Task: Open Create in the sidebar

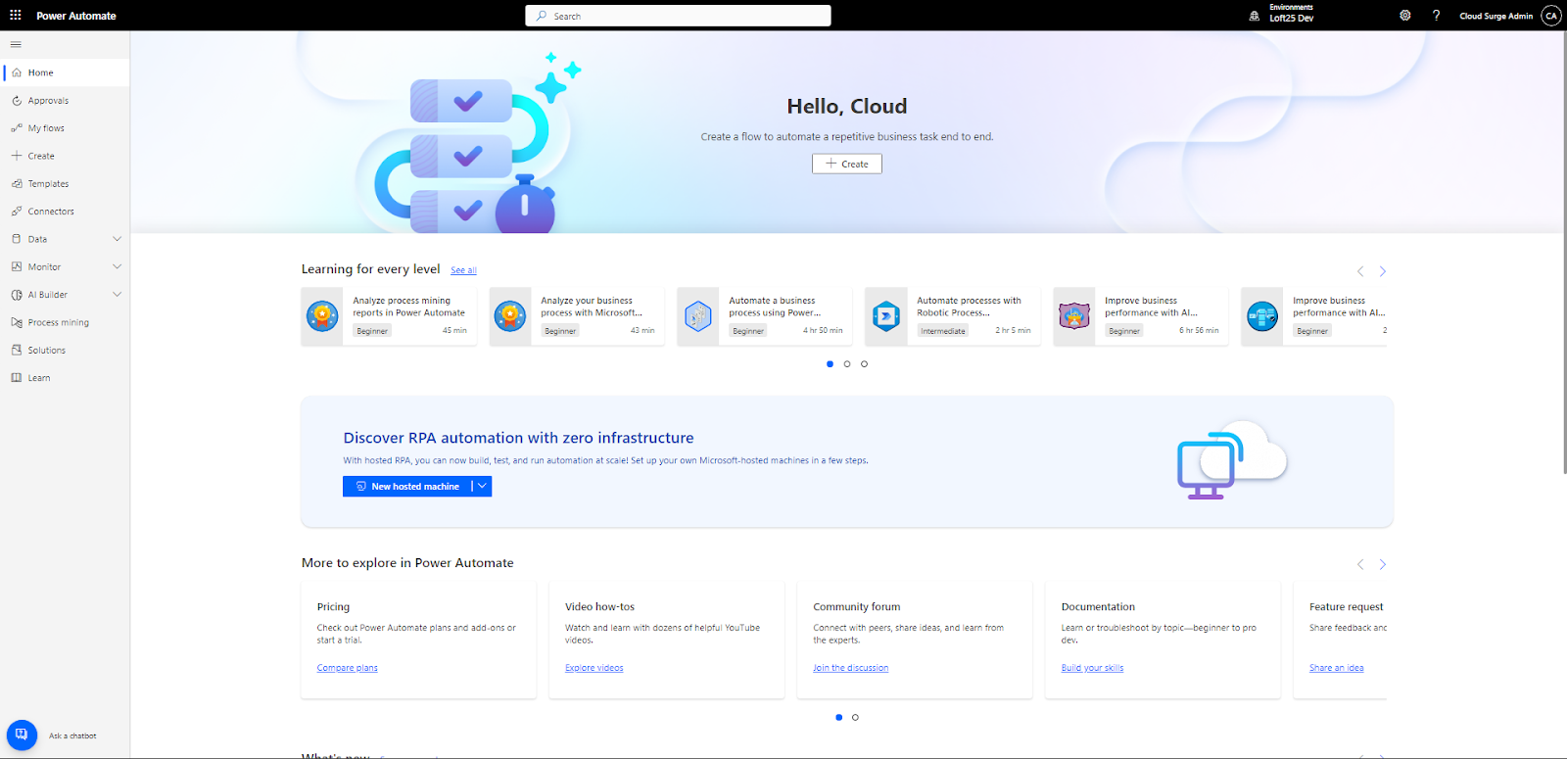Action: coord(65,156)
